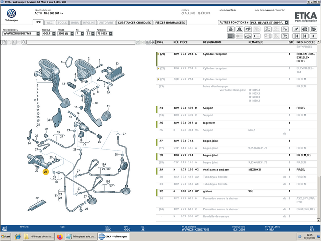321x241 pixels.
Task: Jump to first record double-bar icon
Action: (296, 36)
